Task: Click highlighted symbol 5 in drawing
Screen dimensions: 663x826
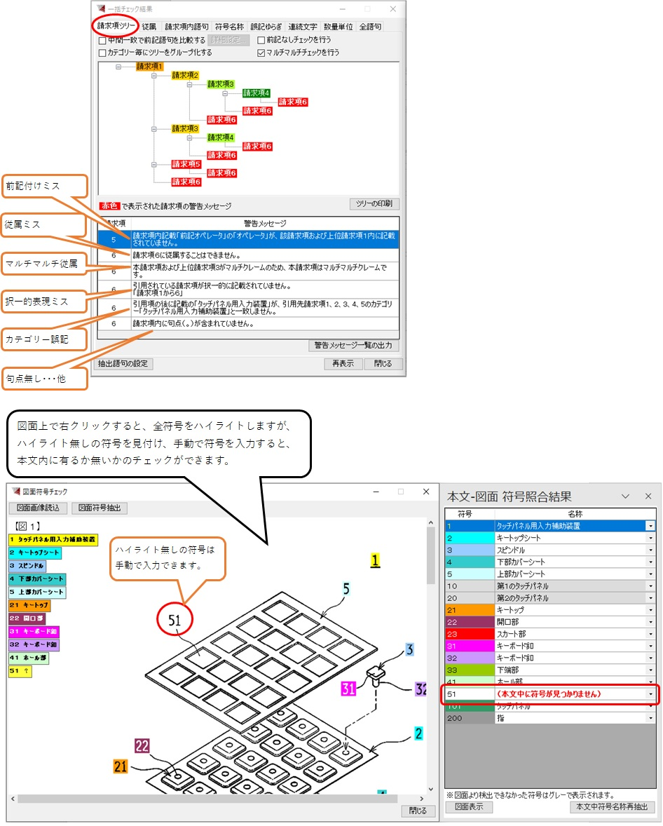Action: (x=346, y=589)
